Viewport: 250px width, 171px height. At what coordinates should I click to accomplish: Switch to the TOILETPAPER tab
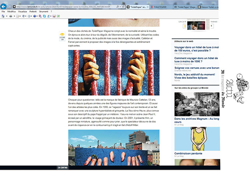pos(161,7)
